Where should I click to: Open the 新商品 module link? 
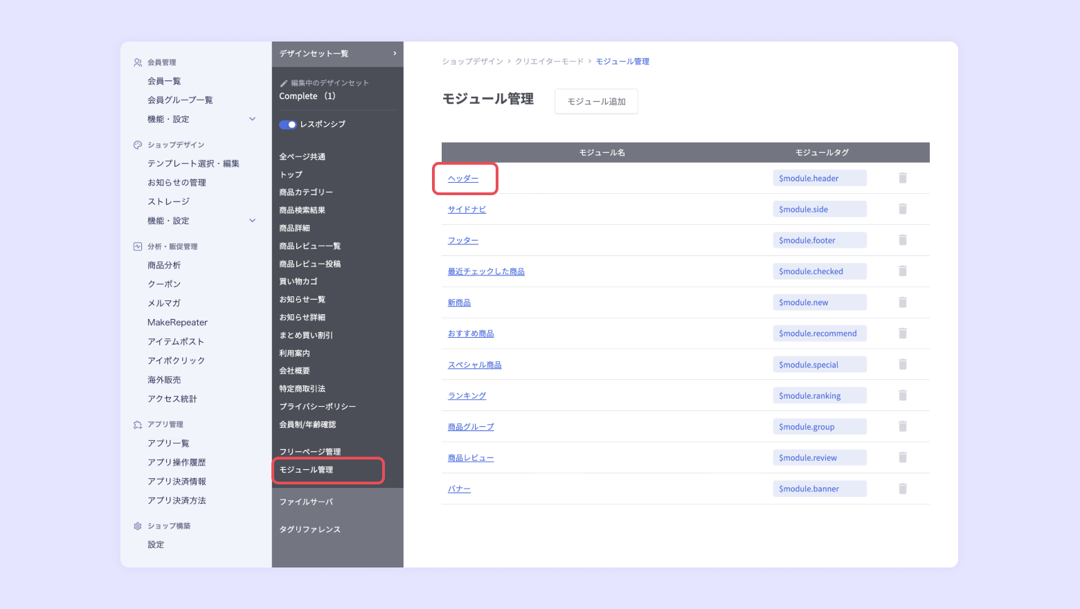tap(459, 302)
